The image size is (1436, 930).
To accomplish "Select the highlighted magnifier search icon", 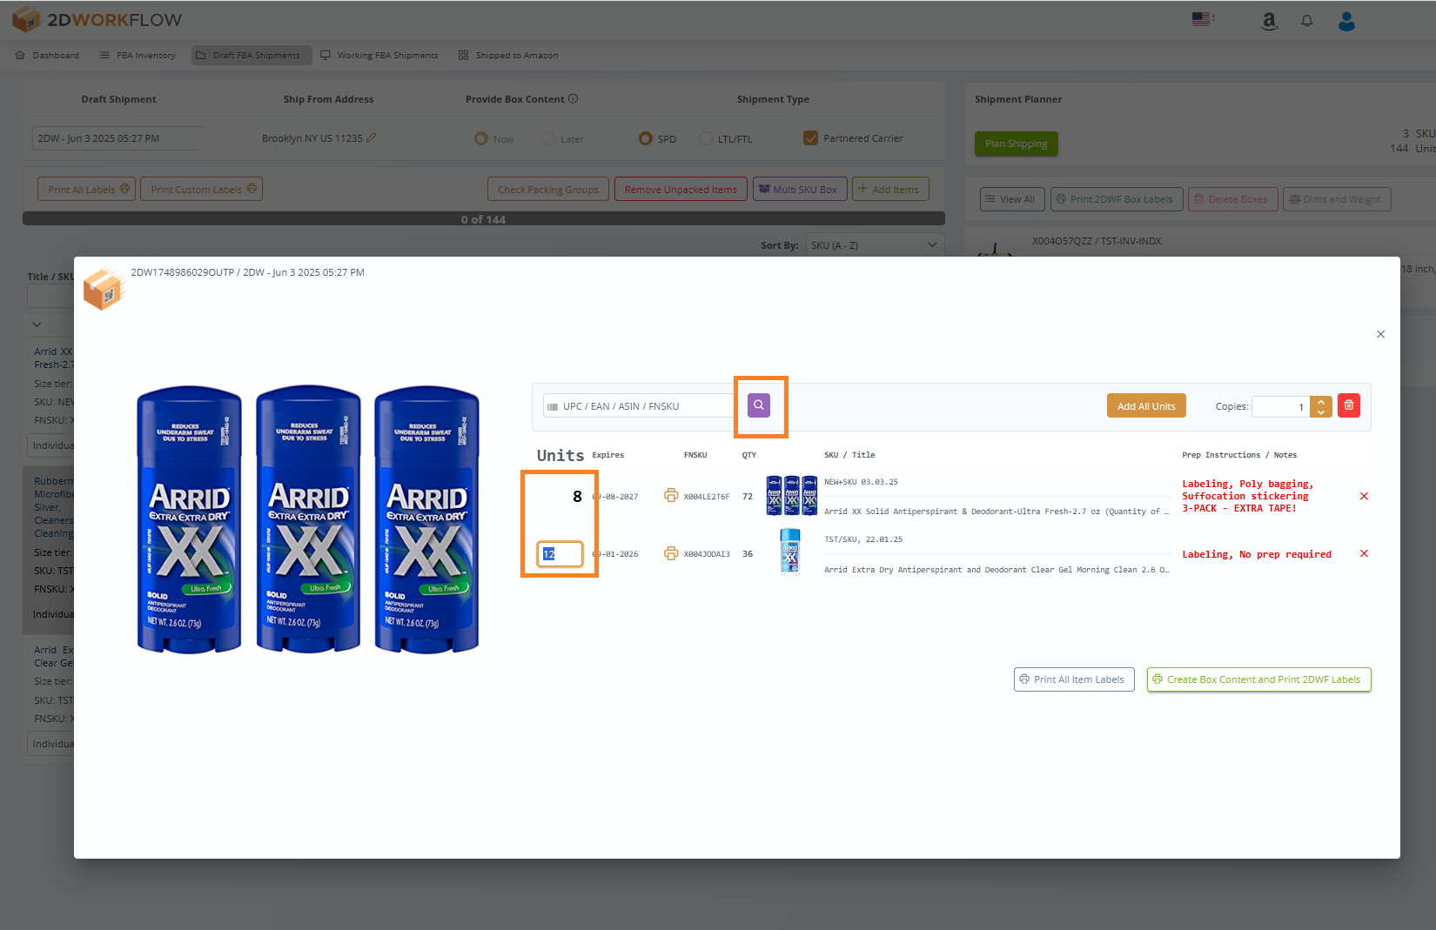I will coord(758,405).
